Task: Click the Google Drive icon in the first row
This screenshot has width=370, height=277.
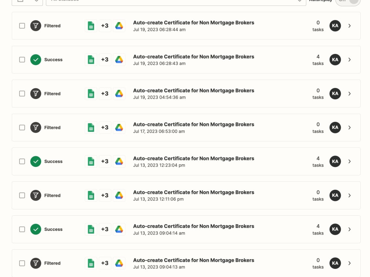Action: click(119, 25)
